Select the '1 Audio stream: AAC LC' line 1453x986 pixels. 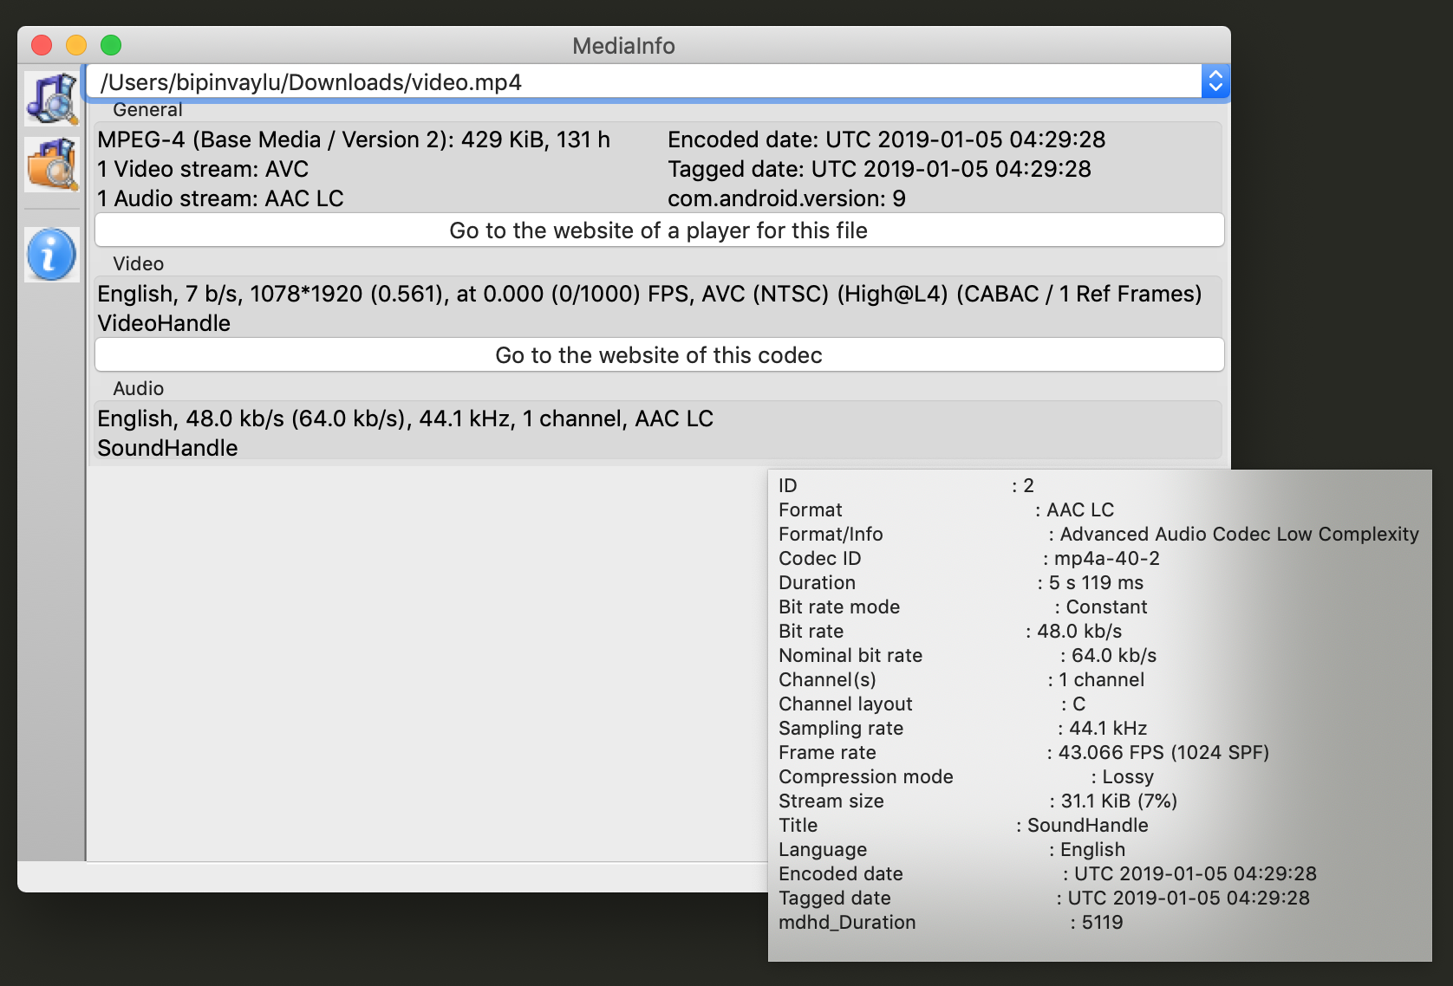click(x=220, y=198)
